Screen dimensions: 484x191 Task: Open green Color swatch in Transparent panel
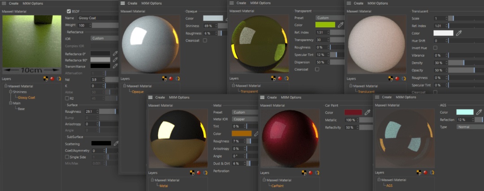[x=325, y=25]
